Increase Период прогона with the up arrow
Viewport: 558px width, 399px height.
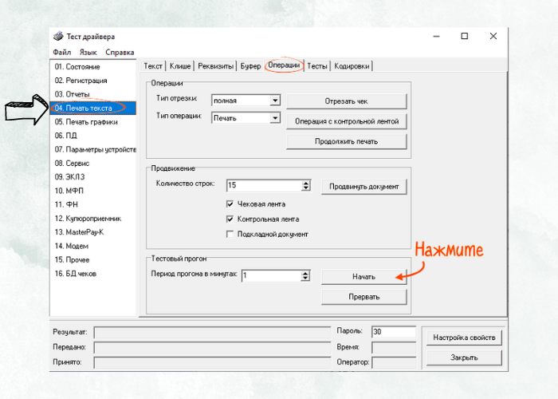coord(305,273)
